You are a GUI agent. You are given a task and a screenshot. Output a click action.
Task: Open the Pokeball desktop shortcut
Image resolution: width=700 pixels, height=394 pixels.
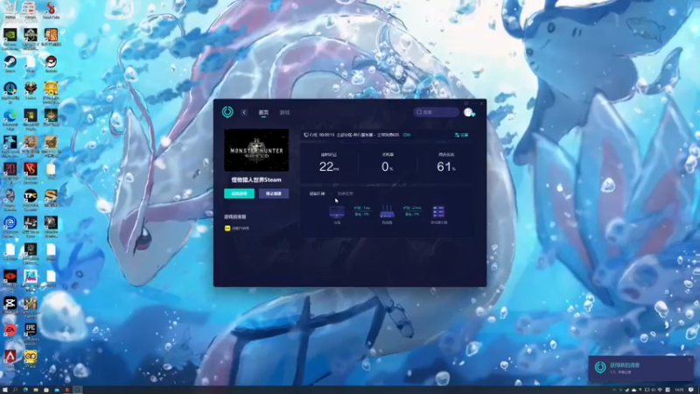point(51,62)
